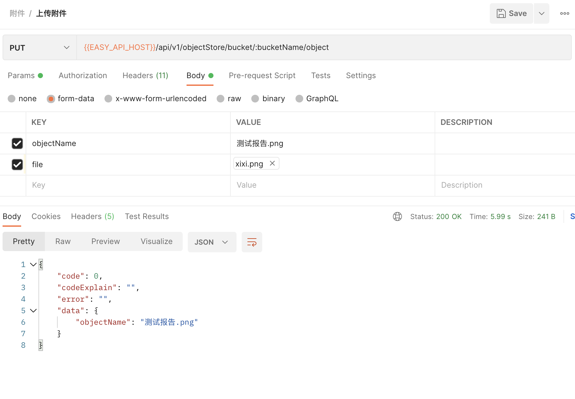Open the JSON format dropdown
The height and width of the screenshot is (399, 575).
[212, 242]
